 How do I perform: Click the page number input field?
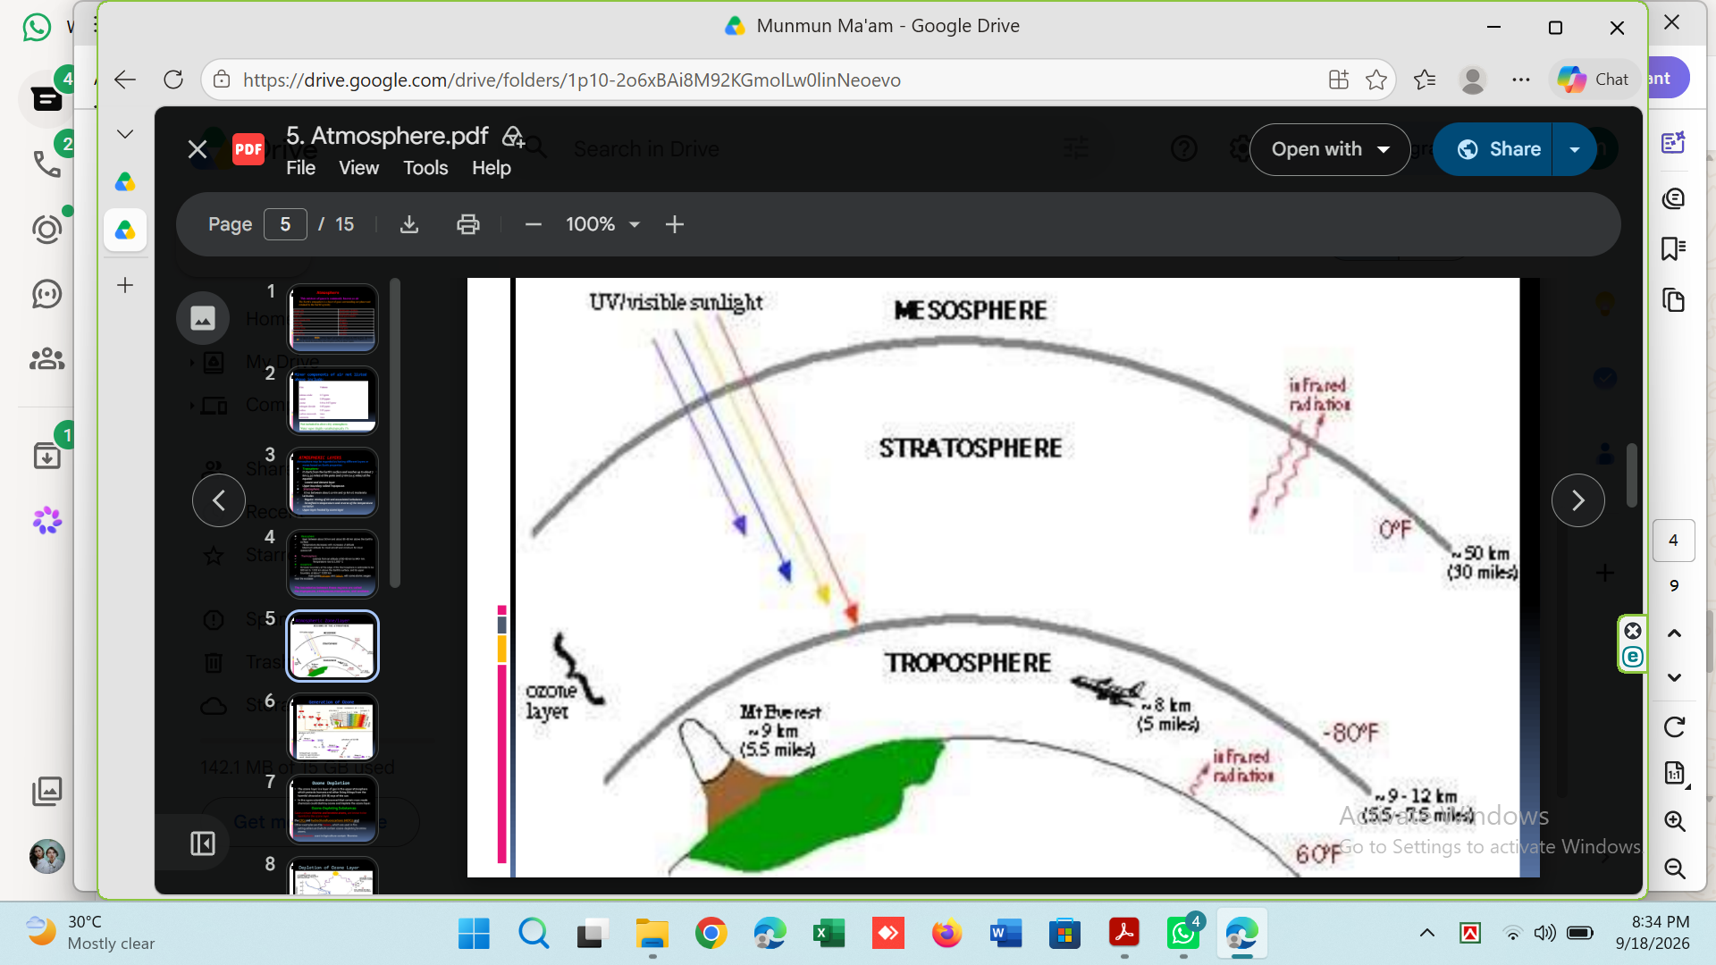(x=285, y=224)
